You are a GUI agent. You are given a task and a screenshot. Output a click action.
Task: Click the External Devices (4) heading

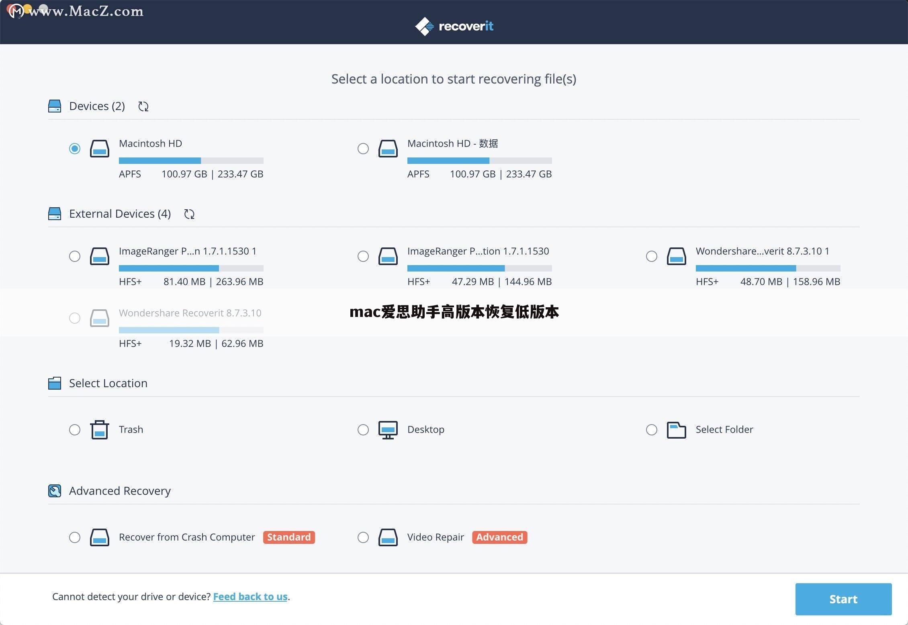tap(120, 214)
